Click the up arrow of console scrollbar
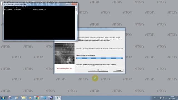This screenshot has height=100, width=178. coord(76,7)
